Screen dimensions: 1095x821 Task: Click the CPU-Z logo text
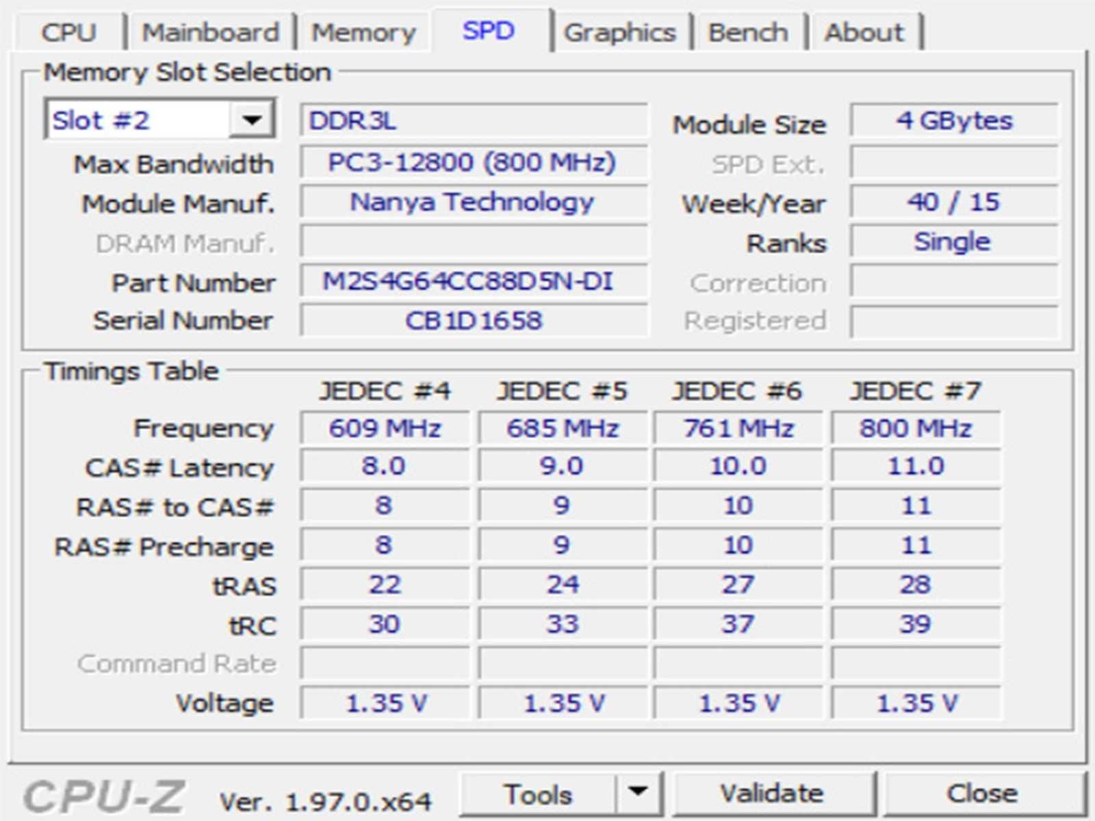coord(104,796)
